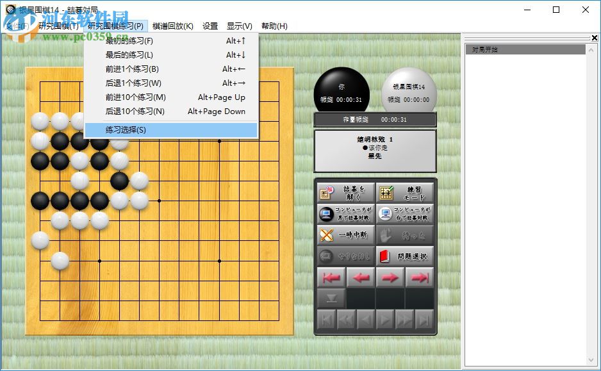
Task: Open the 设置 settings menu
Action: coord(209,26)
